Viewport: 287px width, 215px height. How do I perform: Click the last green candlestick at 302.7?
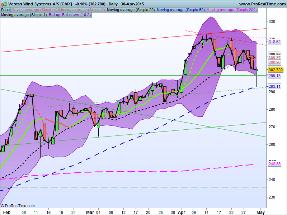pos(257,70)
